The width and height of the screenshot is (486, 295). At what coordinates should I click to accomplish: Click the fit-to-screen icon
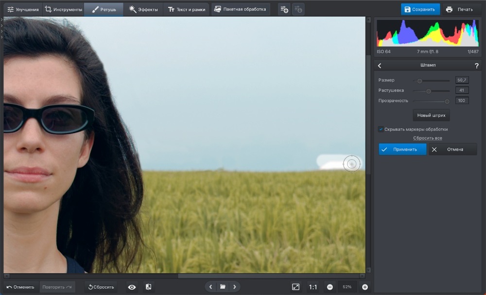(295, 287)
